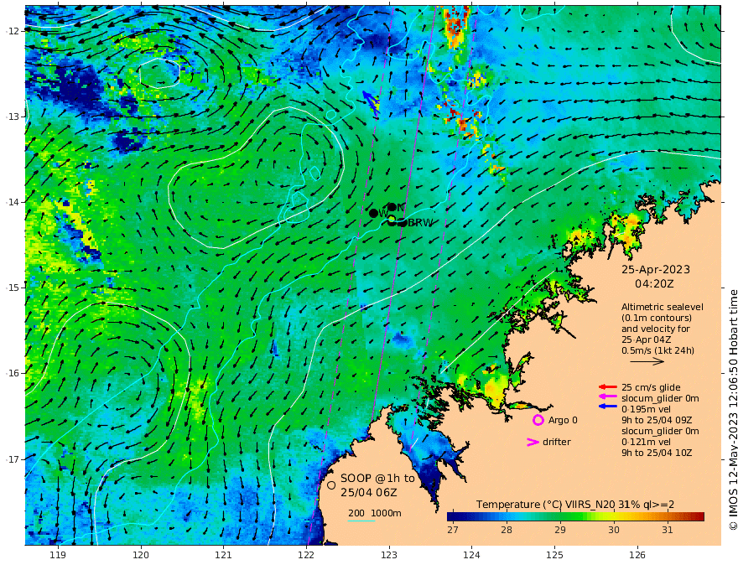
Task: Click the colorbar tick label 31
Action: (x=667, y=530)
